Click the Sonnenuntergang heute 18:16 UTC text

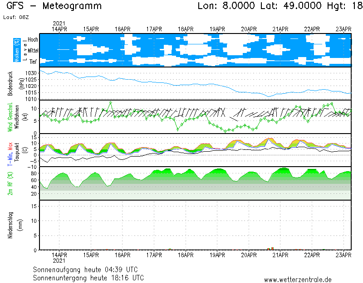pyautogui.click(x=88, y=277)
